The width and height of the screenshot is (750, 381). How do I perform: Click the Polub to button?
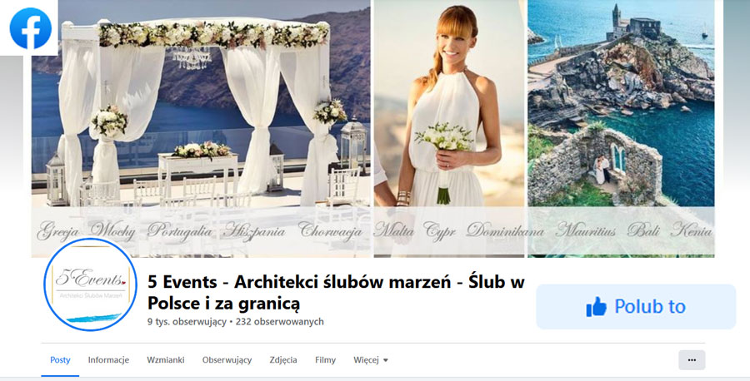[x=636, y=306]
